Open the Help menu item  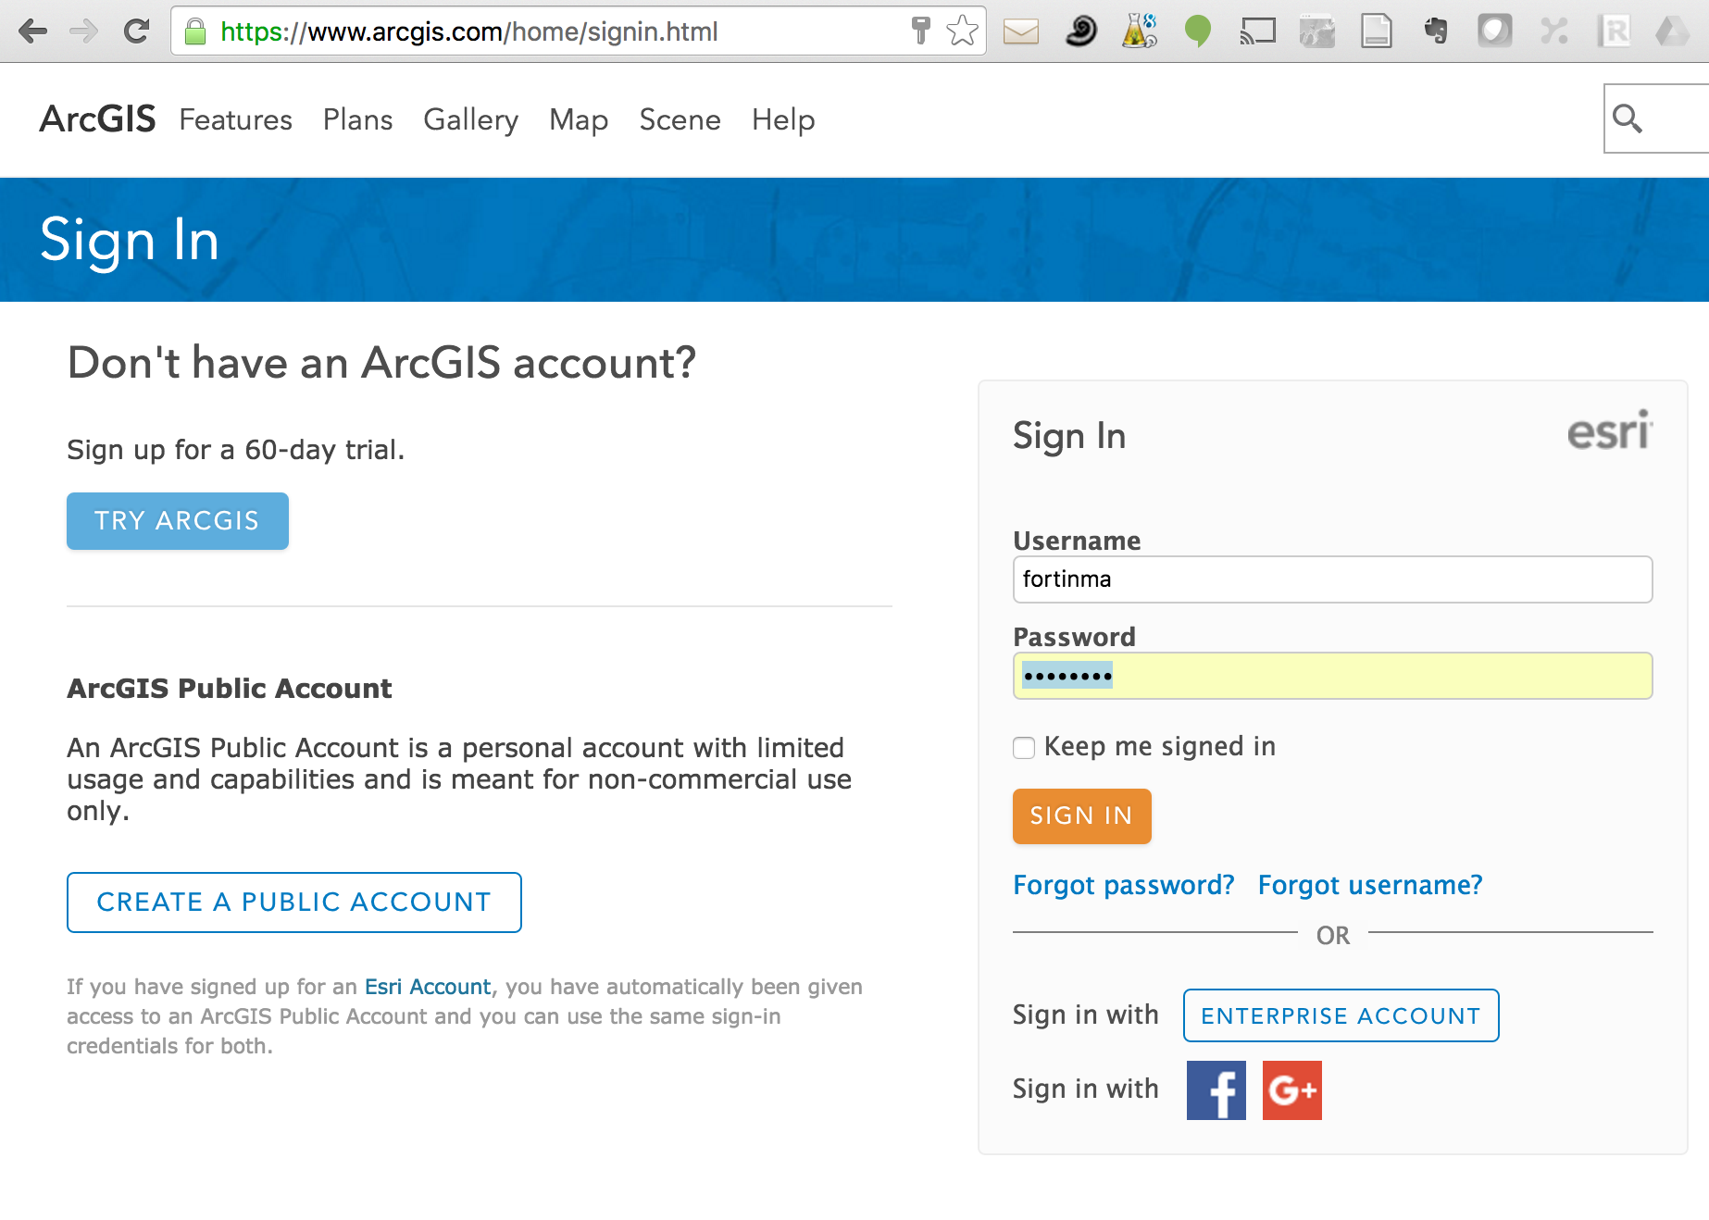(x=783, y=119)
